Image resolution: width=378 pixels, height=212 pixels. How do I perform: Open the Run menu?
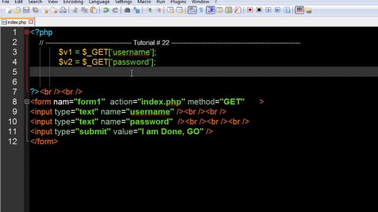pyautogui.click(x=161, y=2)
